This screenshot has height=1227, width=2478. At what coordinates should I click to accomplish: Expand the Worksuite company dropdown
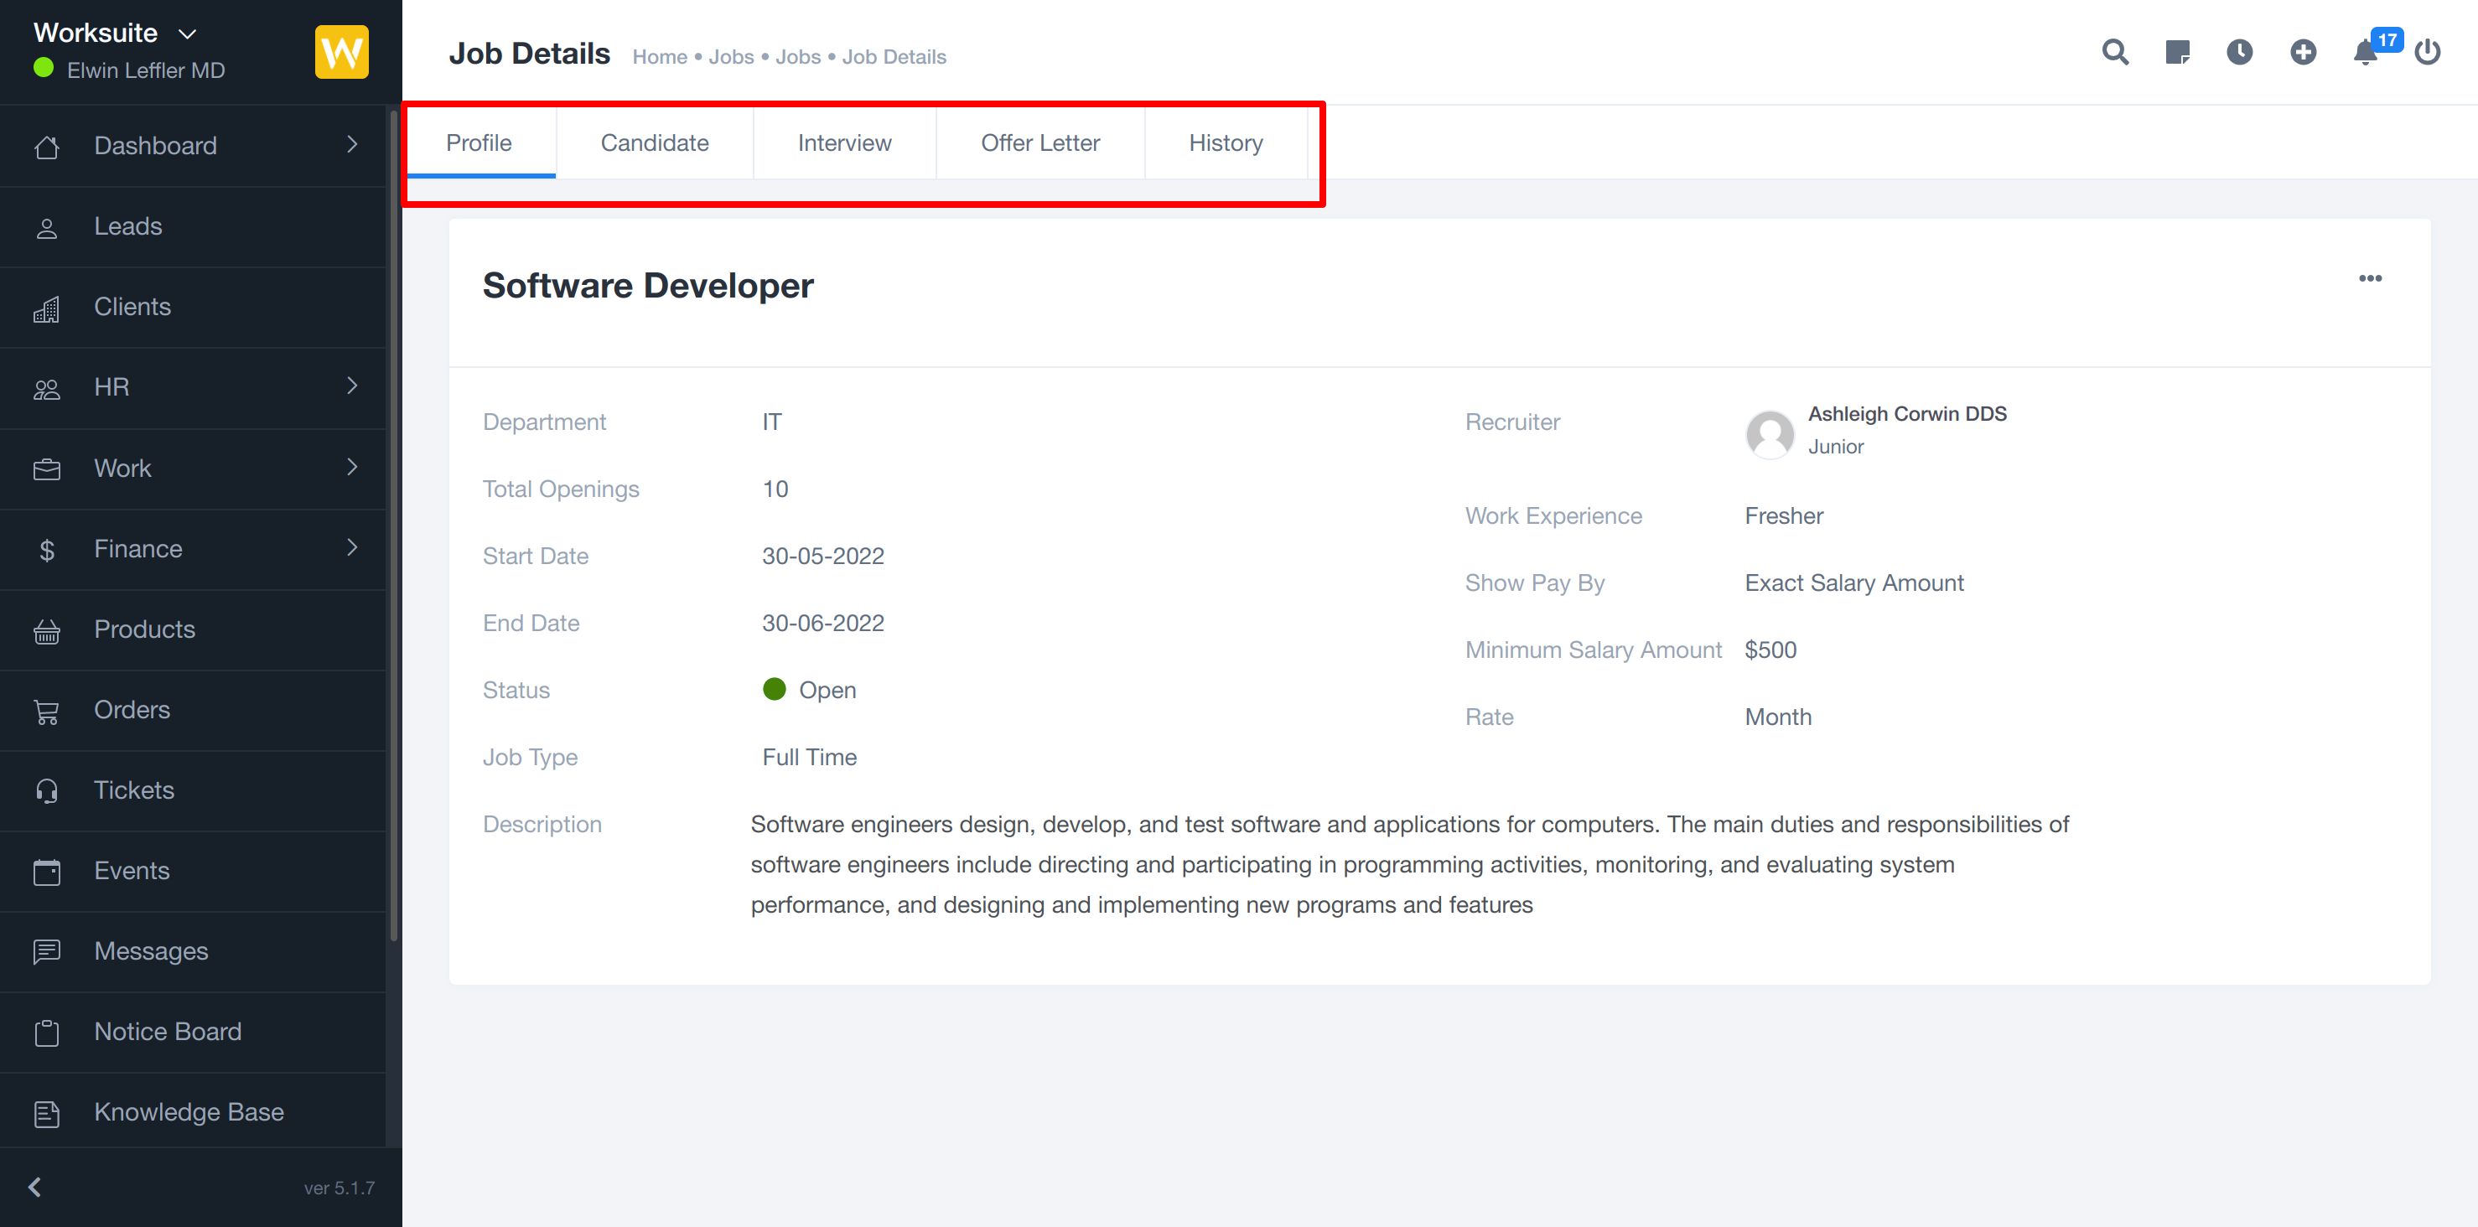coord(188,34)
